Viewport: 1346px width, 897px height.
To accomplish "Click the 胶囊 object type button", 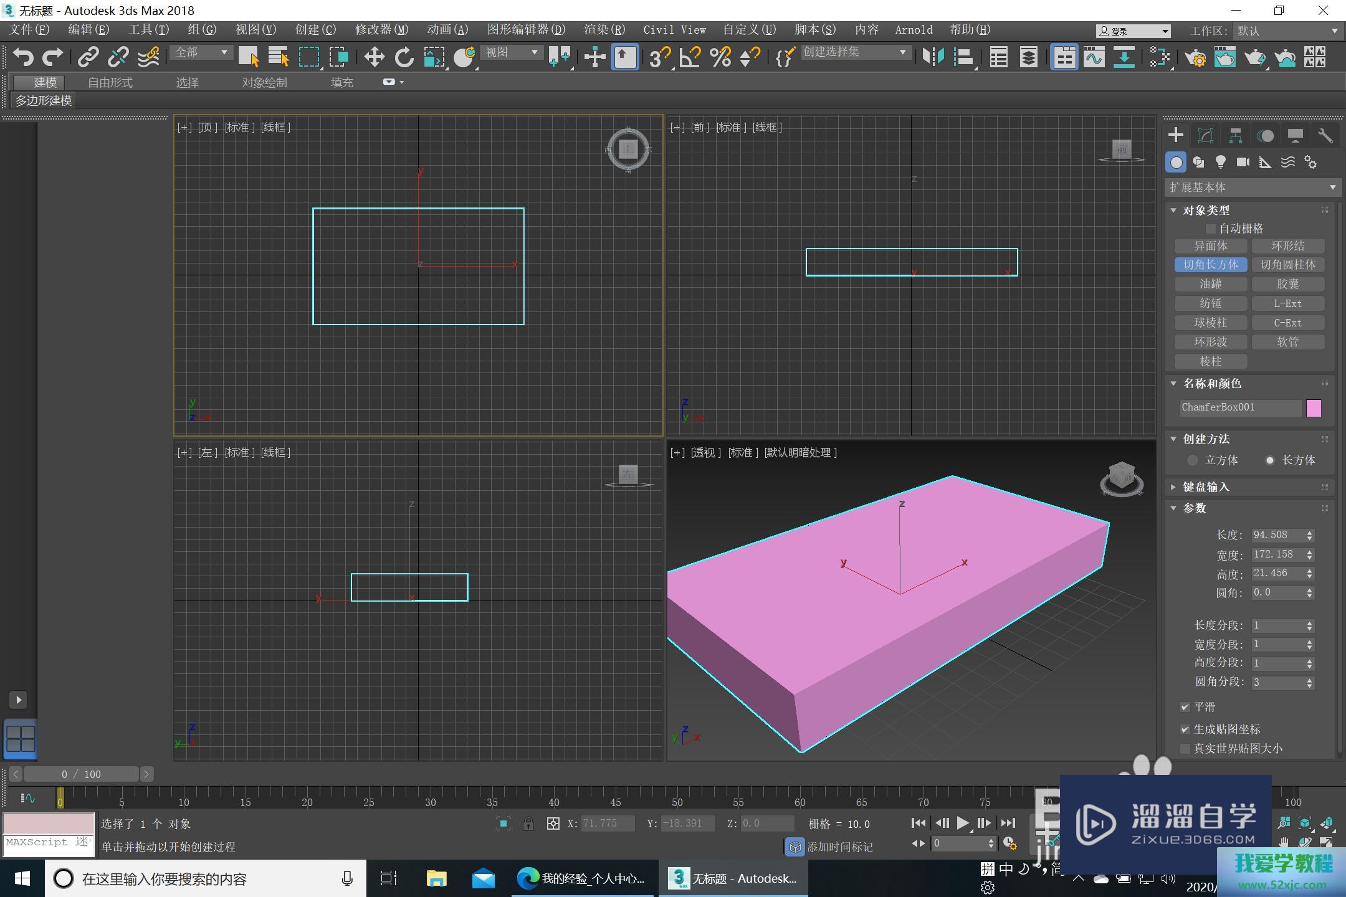I will (x=1287, y=284).
